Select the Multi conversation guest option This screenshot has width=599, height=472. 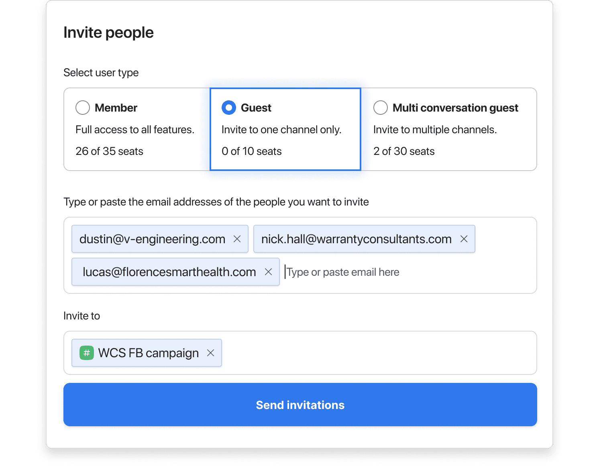point(381,108)
